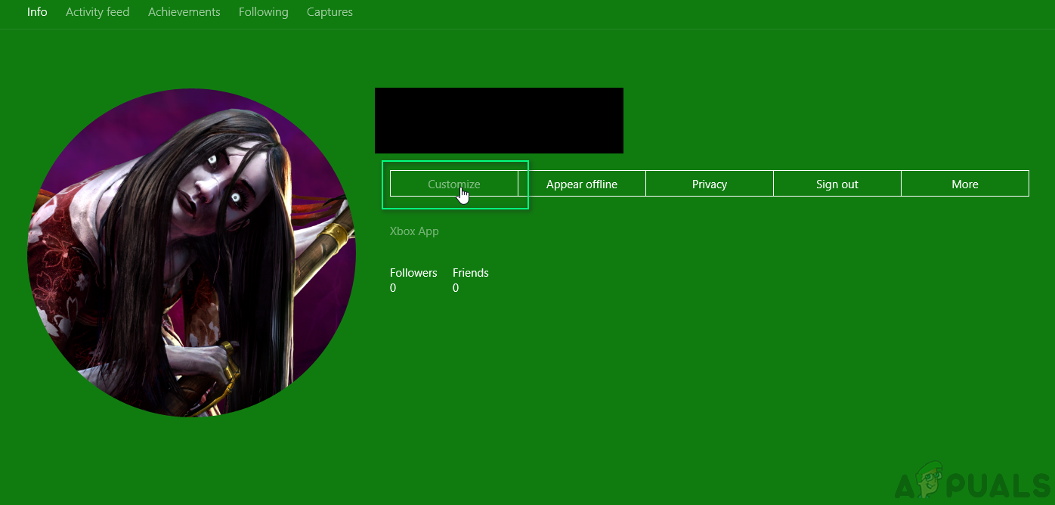
Task: Click the Followers count
Action: (413, 280)
